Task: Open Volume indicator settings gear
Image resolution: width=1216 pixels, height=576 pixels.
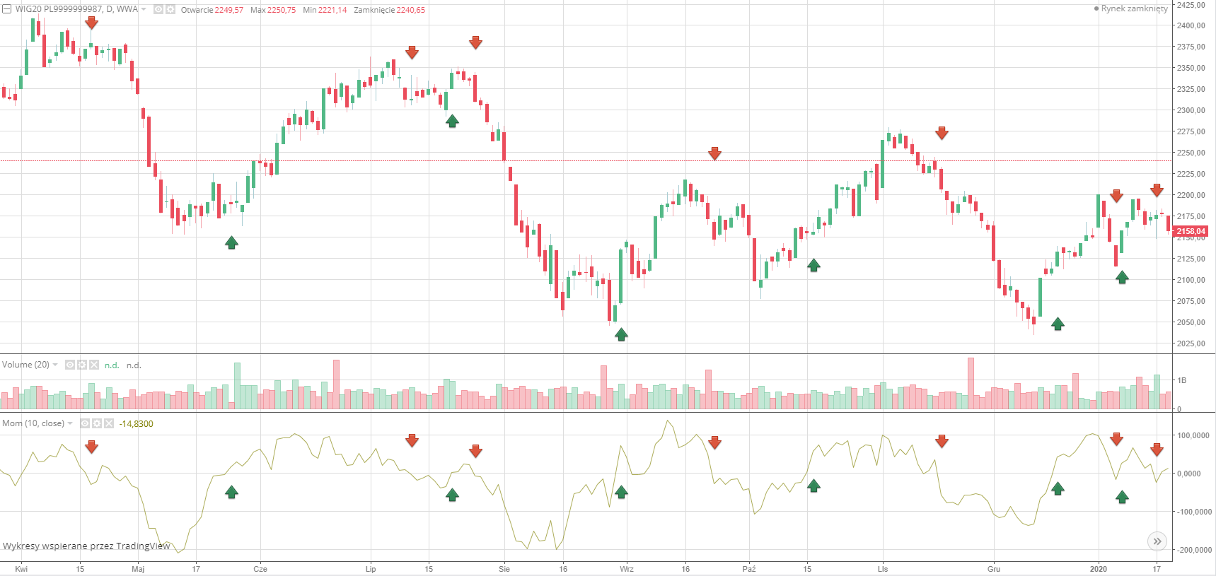Action: [x=82, y=365]
